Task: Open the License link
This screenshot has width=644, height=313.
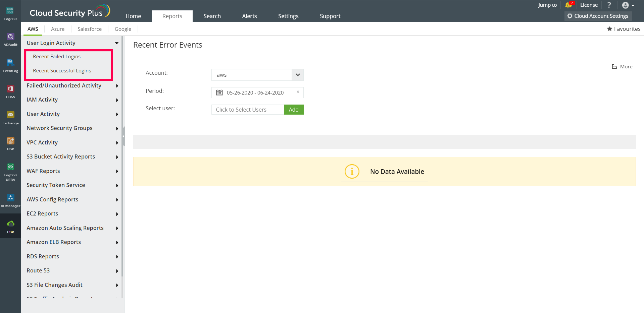Action: (589, 5)
